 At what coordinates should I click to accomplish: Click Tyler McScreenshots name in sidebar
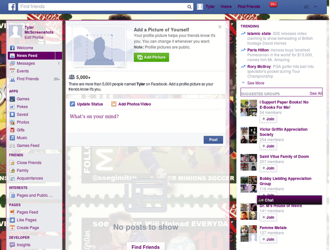pyautogui.click(x=39, y=30)
